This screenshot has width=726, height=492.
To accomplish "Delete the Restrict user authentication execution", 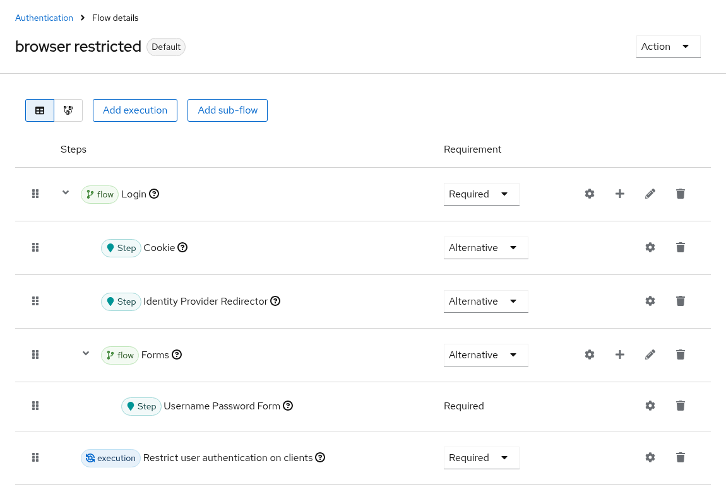I will pos(681,457).
